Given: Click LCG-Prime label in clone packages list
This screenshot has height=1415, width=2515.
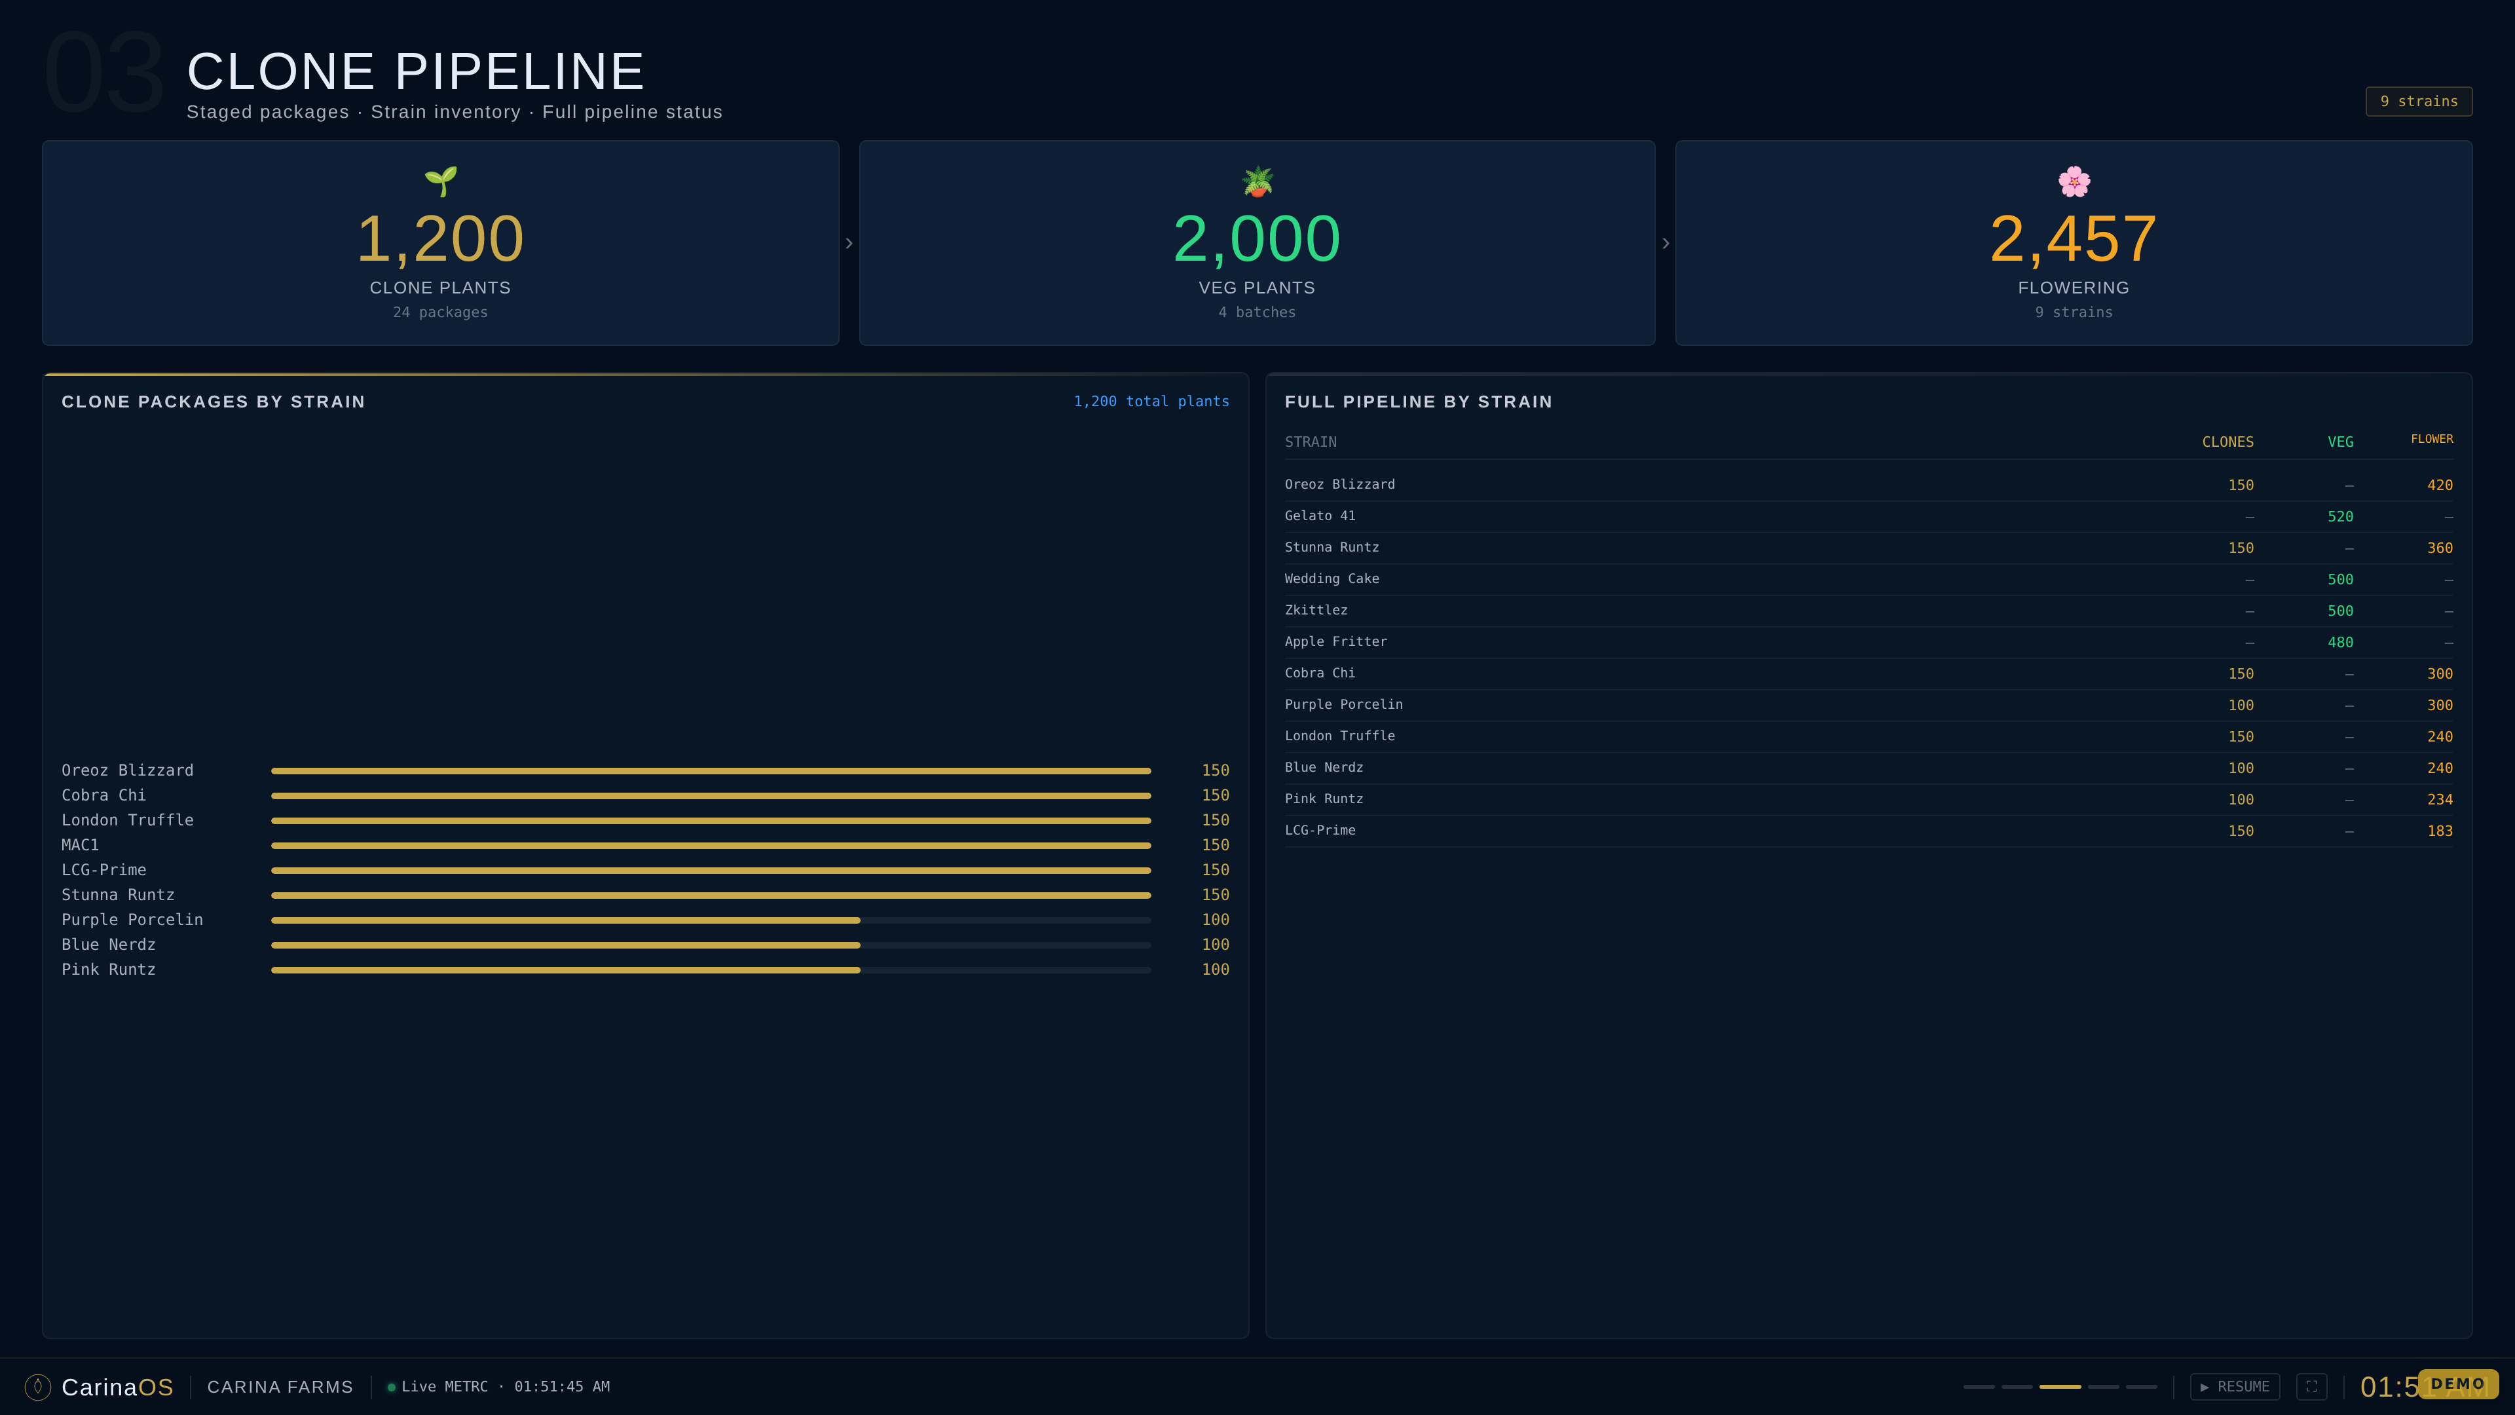Looking at the screenshot, I should click(103, 870).
